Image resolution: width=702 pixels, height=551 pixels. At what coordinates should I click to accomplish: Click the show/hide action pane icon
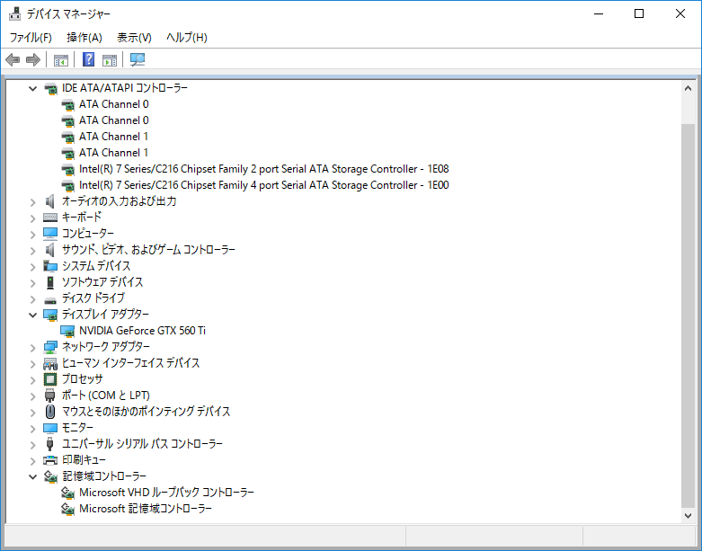pos(110,60)
